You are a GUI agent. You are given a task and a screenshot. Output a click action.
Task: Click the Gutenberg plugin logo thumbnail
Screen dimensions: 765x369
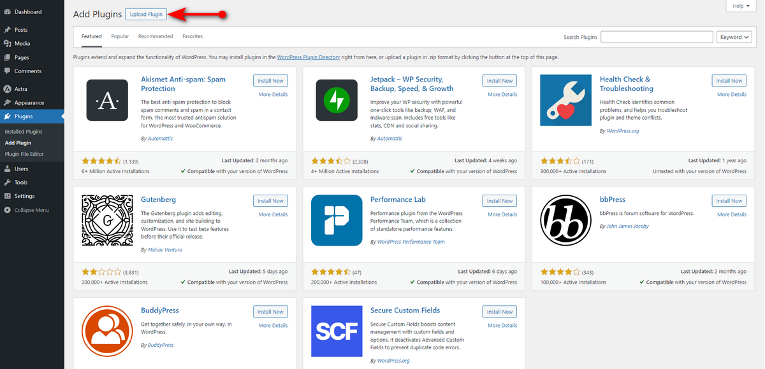click(x=107, y=220)
